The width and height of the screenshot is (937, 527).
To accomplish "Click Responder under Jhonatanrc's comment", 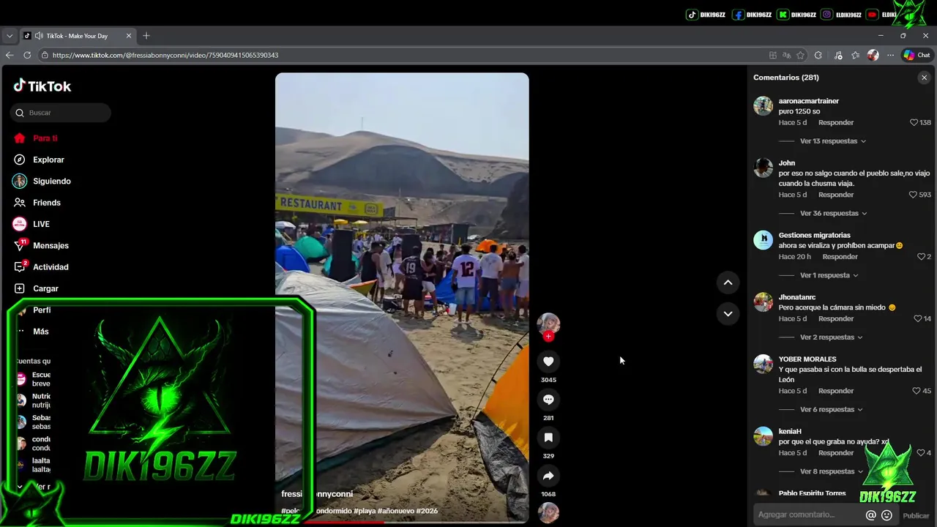I will click(836, 318).
